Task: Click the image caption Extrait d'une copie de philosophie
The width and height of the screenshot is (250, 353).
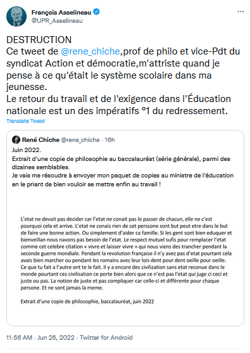Action: [87, 302]
